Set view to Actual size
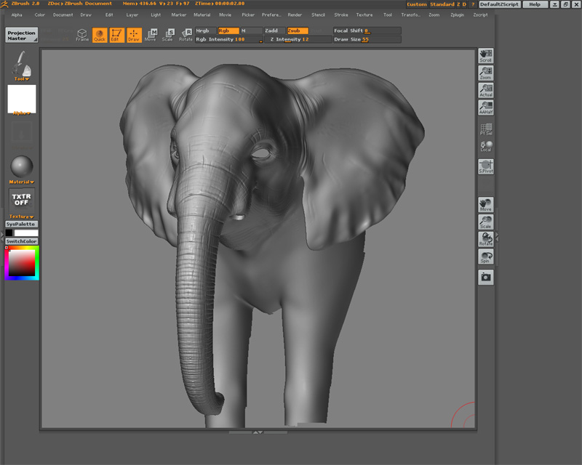Viewport: 582px width, 465px height. [486, 91]
